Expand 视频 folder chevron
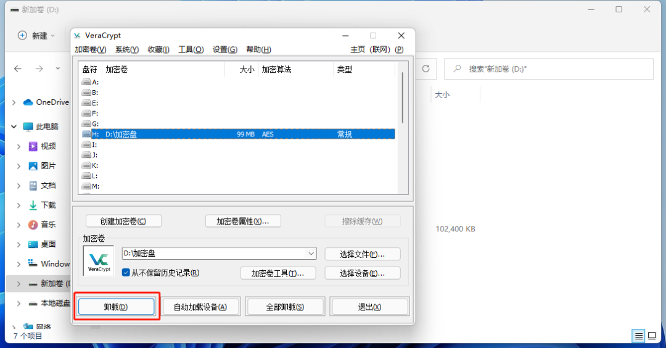 [x=18, y=147]
